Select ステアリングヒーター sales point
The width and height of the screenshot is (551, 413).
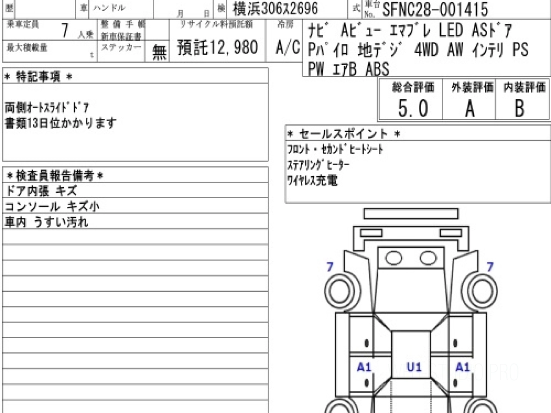(319, 164)
